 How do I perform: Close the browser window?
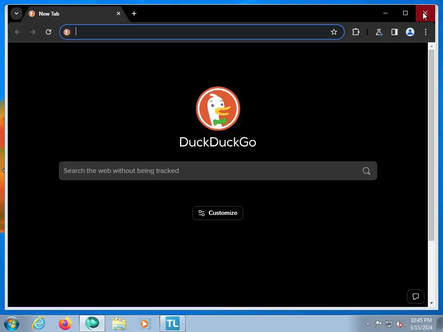pos(425,13)
